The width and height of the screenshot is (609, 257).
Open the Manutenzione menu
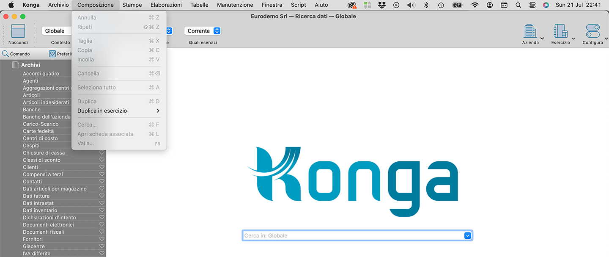[235, 5]
